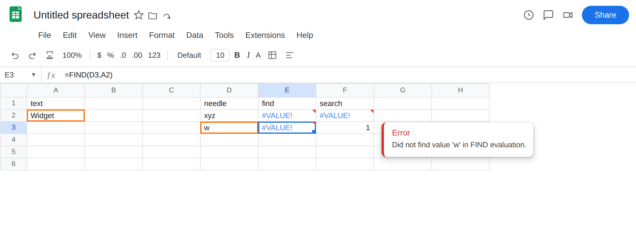Open the Format menu
This screenshot has height=231, width=636.
point(162,35)
